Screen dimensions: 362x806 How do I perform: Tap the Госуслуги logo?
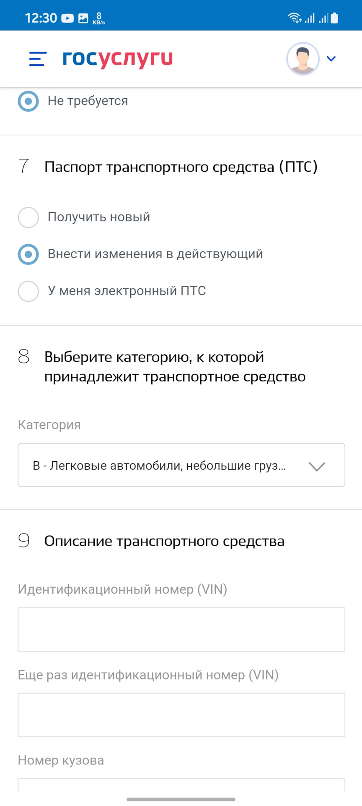point(117,59)
